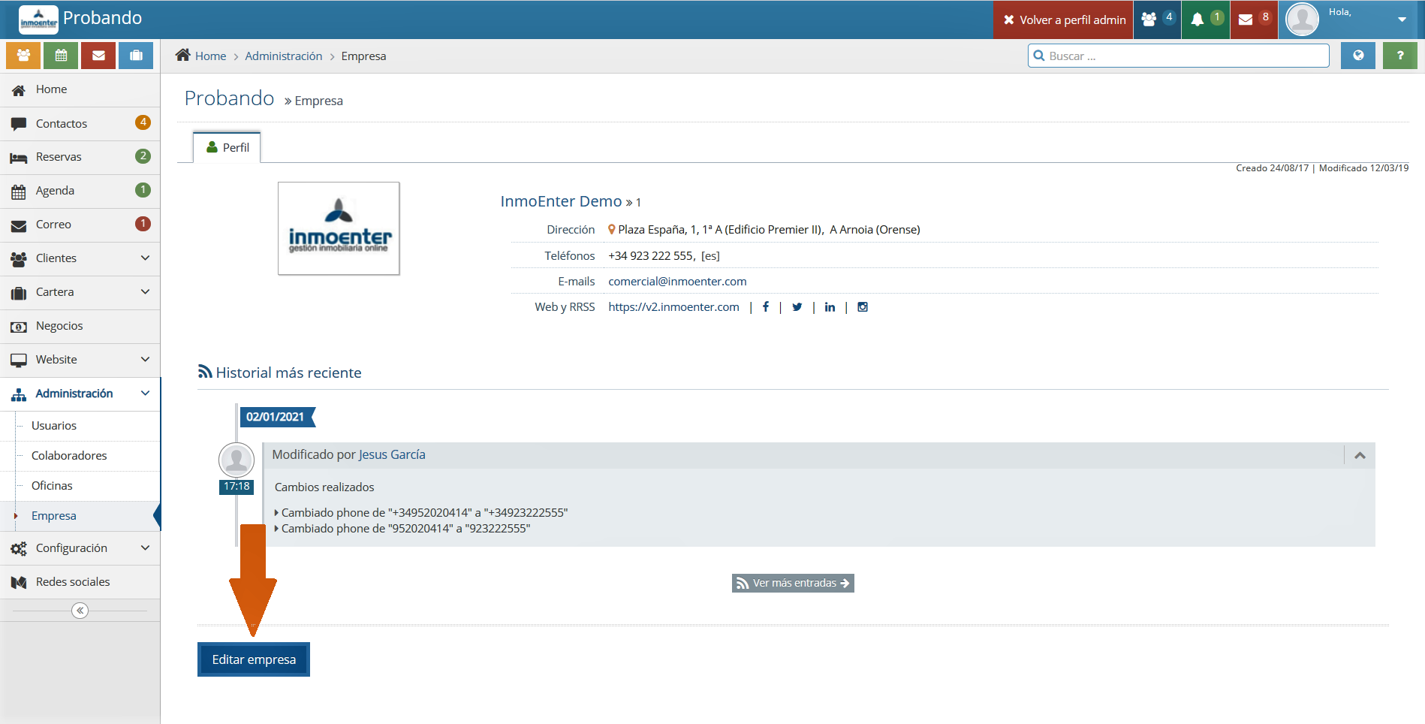Open Redes sociales in the sidebar
This screenshot has height=724, width=1425.
[x=80, y=582]
